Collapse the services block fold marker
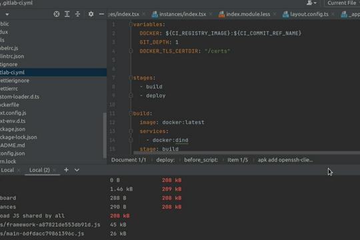Image resolution: width=360 pixels, height=240 pixels. point(131,131)
